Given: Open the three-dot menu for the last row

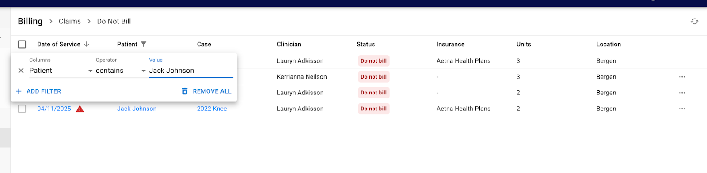Looking at the screenshot, I should tap(682, 109).
